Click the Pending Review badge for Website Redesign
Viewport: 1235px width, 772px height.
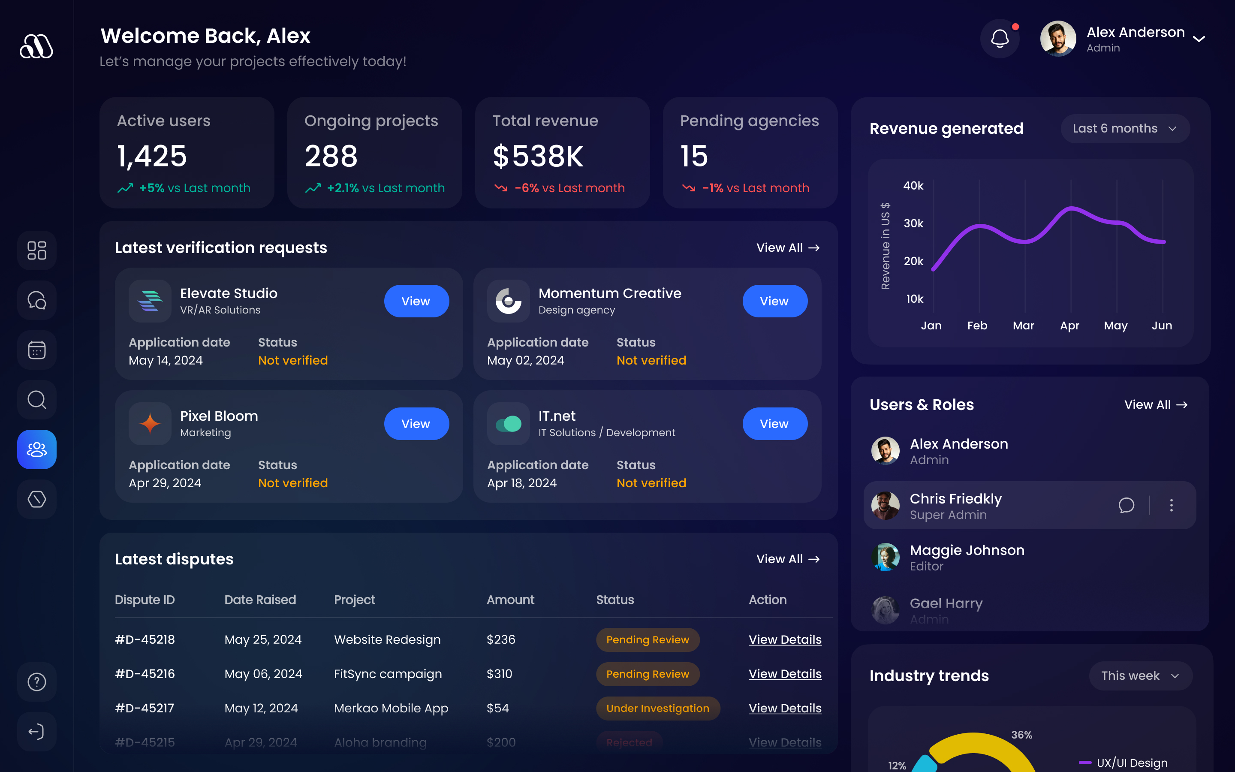click(648, 639)
